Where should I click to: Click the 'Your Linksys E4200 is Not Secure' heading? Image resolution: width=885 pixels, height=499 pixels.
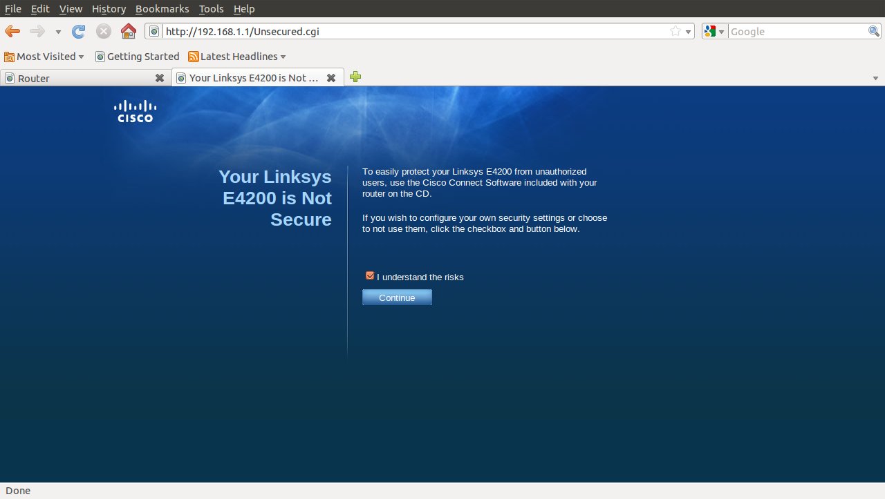[x=275, y=198]
